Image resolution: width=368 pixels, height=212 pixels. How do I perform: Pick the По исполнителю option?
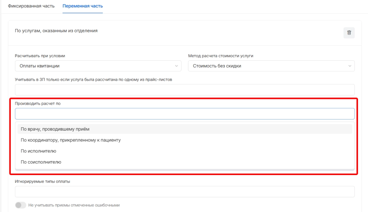[38, 151]
